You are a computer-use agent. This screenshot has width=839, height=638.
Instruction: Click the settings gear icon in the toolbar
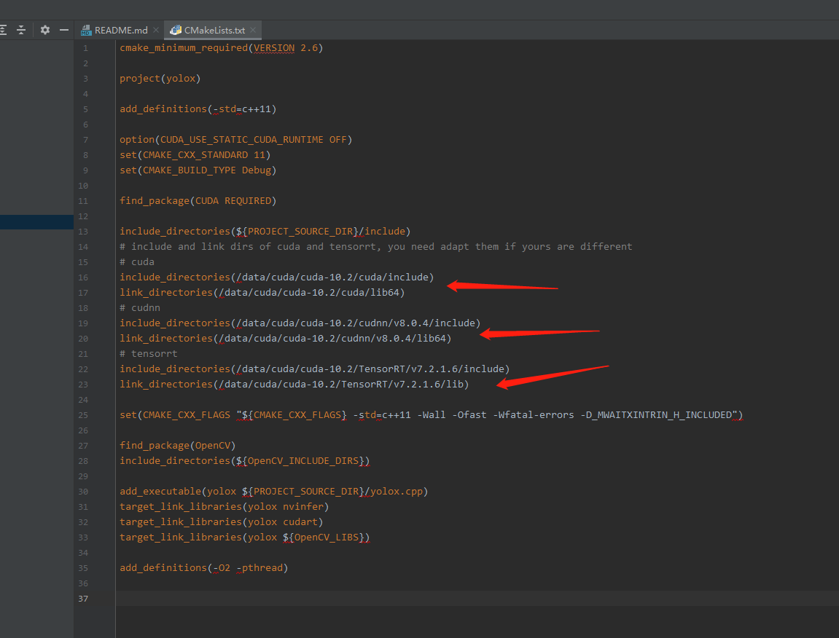44,30
